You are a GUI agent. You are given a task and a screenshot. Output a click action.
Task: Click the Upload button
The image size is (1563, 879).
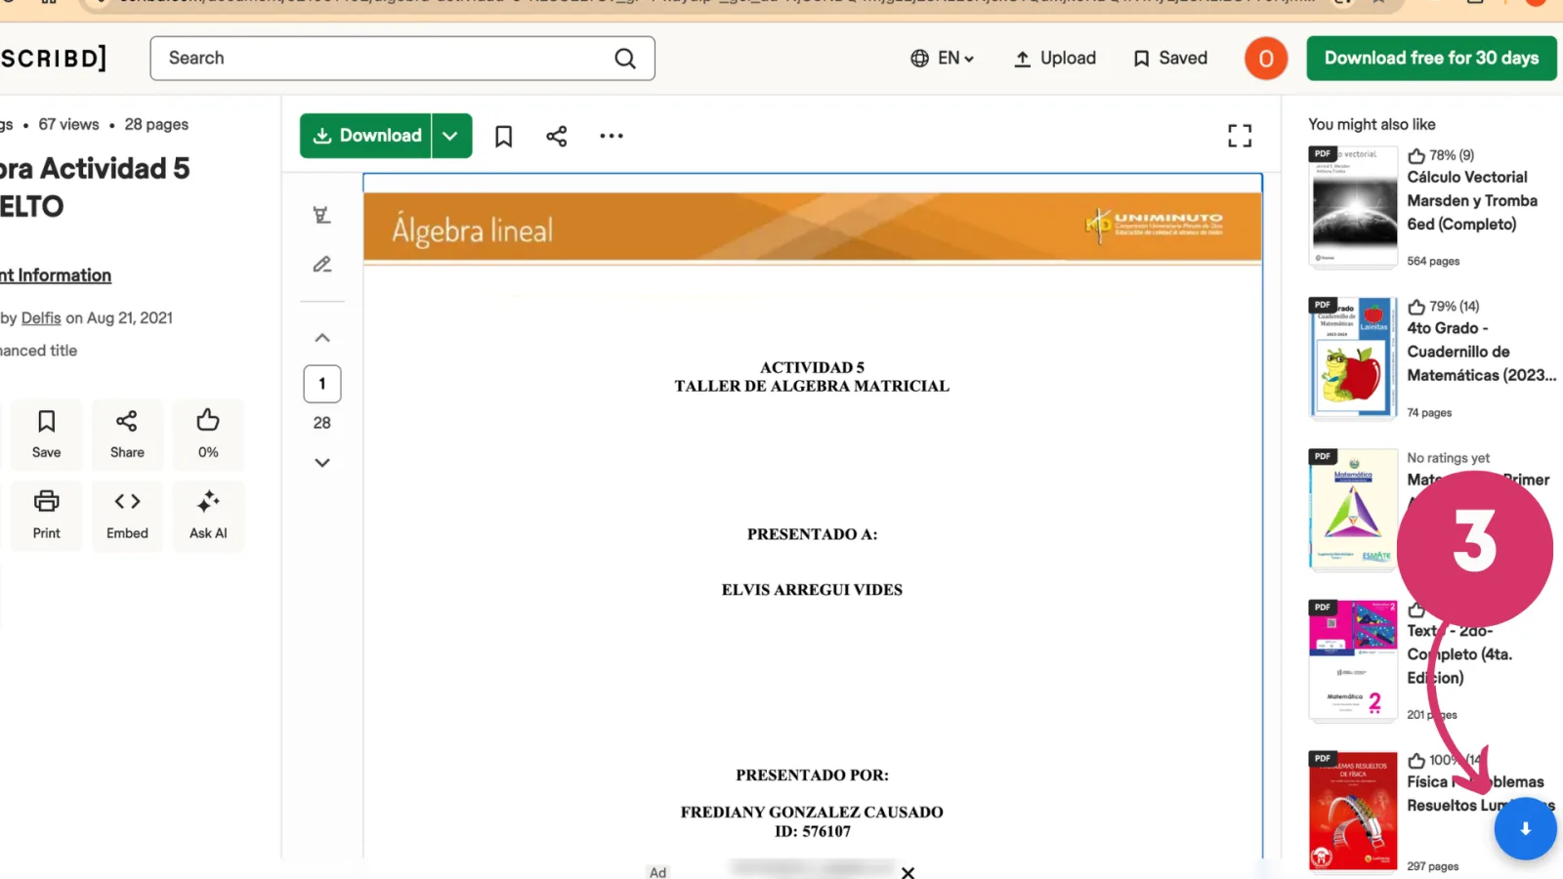coord(1055,59)
